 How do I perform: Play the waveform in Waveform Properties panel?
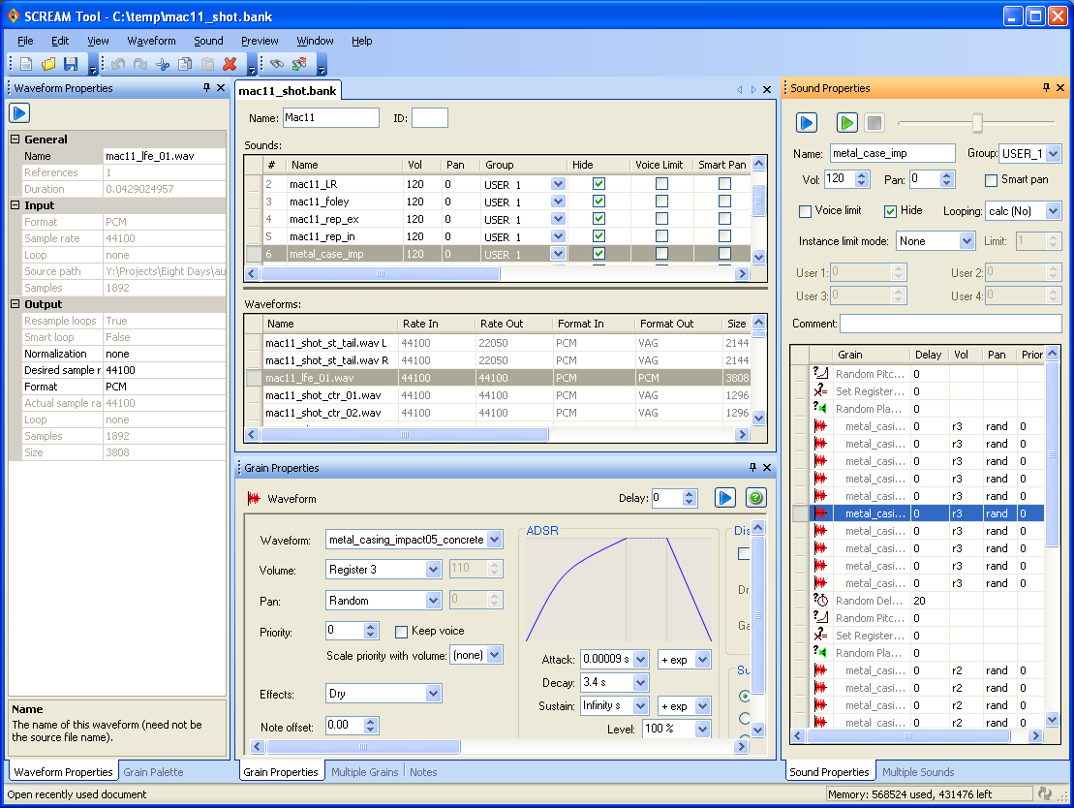click(x=19, y=113)
